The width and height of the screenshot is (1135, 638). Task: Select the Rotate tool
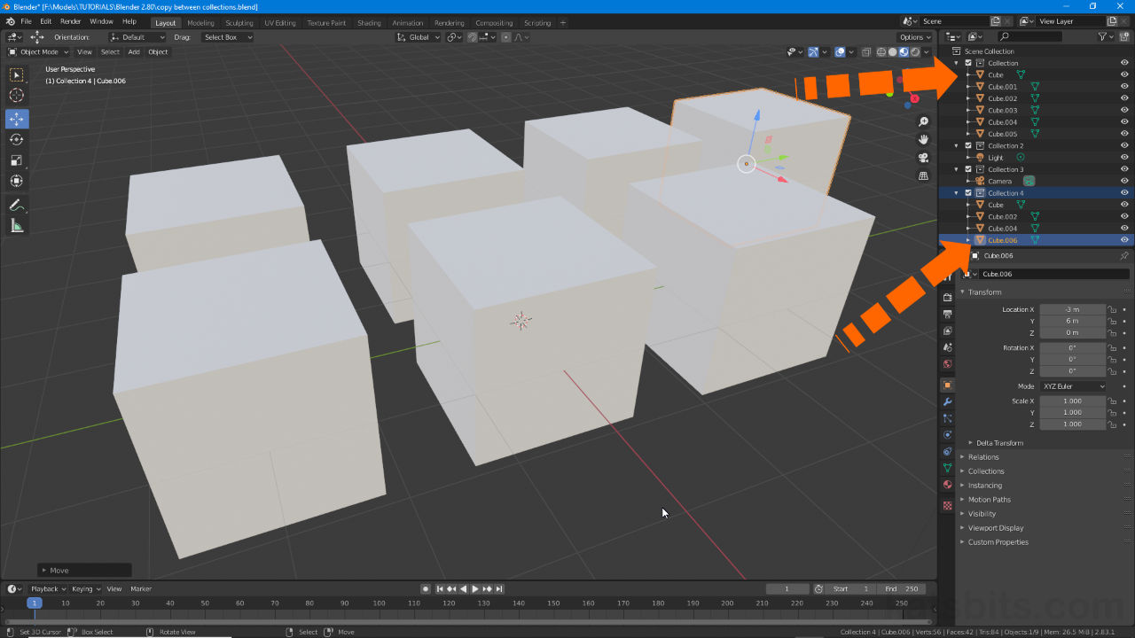tap(17, 139)
